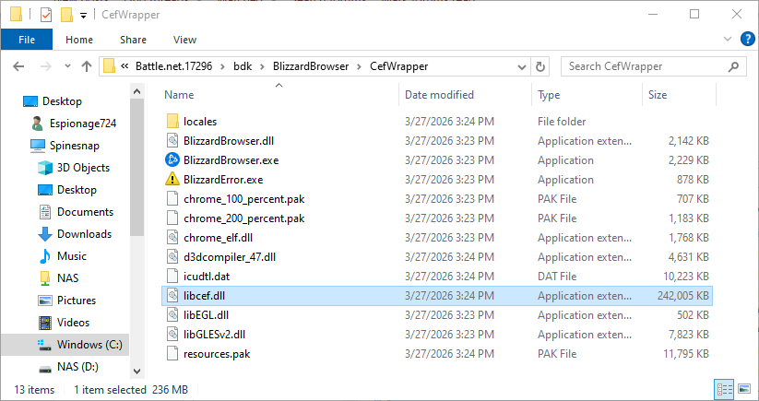Click the Properties checkmark icon in title bar
The image size is (759, 401).
tap(46, 15)
